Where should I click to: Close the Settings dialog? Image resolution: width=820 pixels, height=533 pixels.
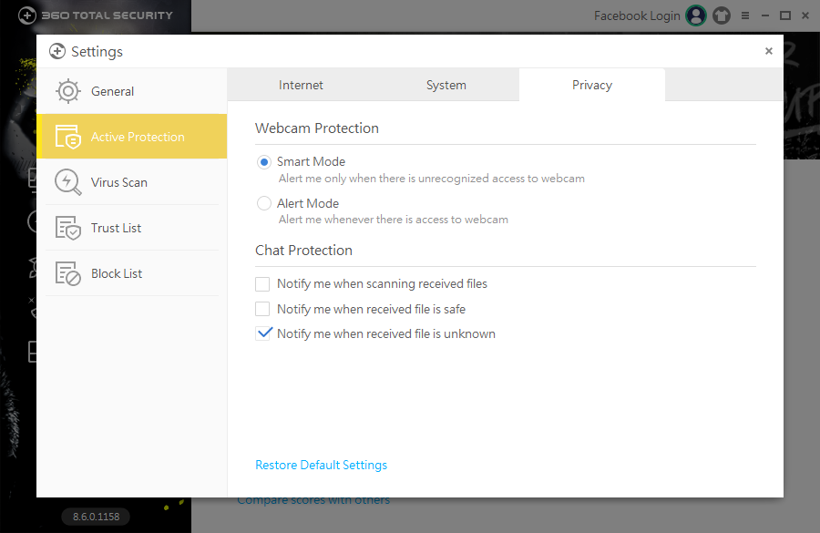(x=769, y=51)
